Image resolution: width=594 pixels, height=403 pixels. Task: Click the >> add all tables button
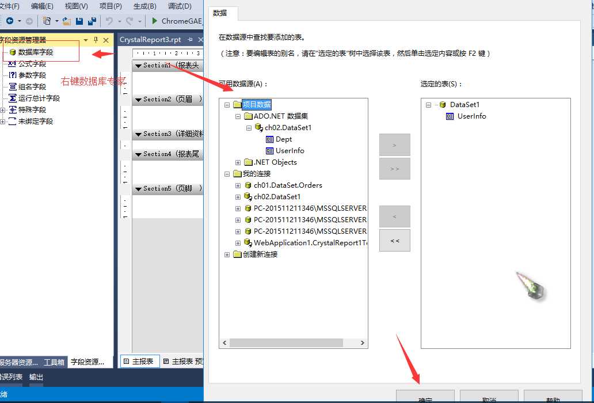395,169
